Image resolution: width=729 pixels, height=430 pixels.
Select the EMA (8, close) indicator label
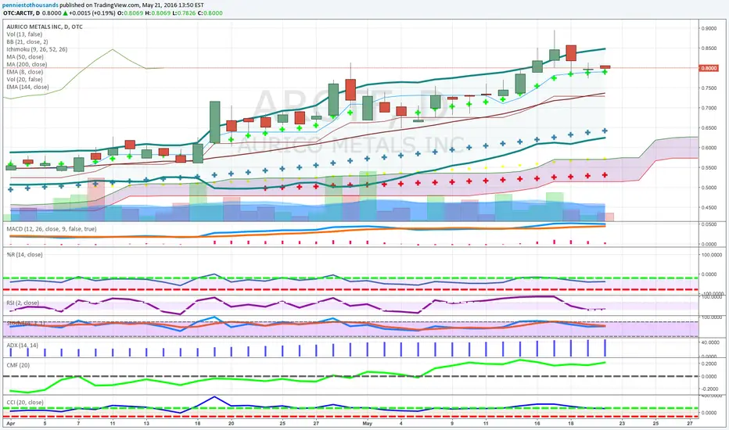pos(25,72)
